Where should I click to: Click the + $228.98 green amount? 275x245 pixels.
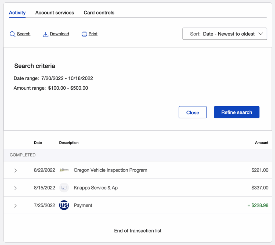click(258, 205)
